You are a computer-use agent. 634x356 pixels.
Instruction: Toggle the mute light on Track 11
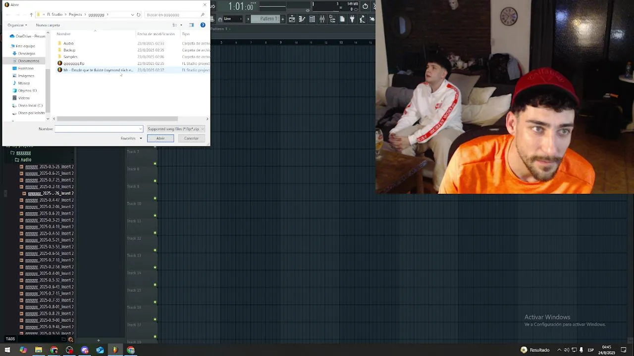click(155, 233)
